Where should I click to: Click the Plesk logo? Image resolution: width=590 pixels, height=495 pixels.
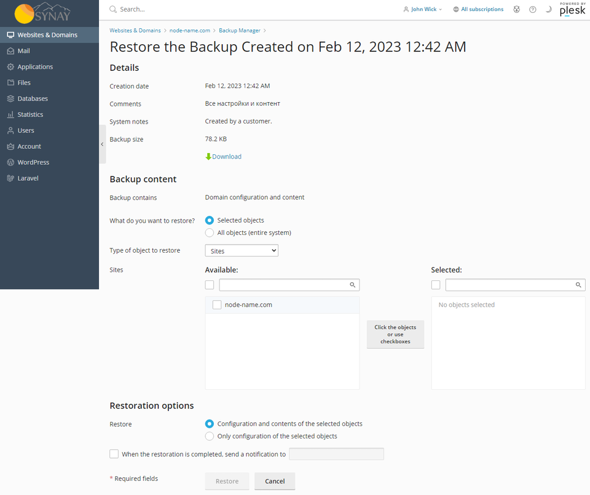[x=572, y=9]
